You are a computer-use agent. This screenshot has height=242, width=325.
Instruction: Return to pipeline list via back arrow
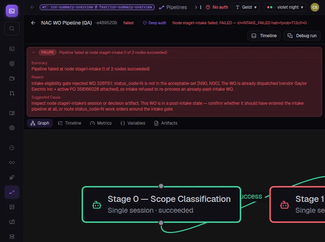point(33,23)
